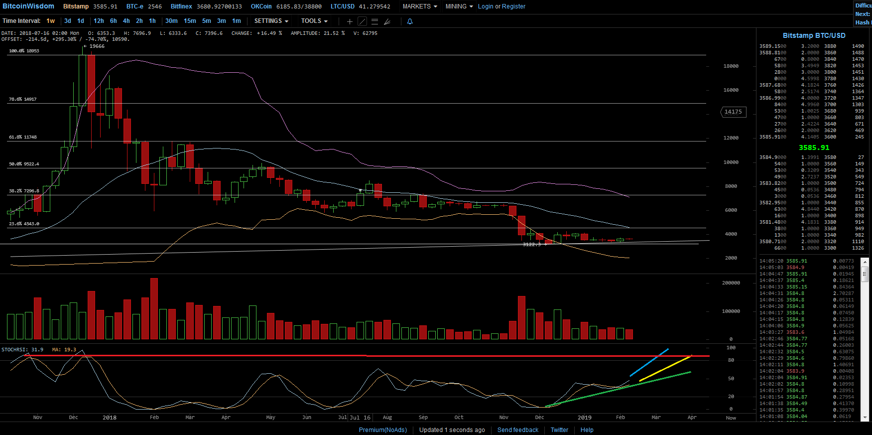Switch chart to 2h time interval

coord(139,21)
